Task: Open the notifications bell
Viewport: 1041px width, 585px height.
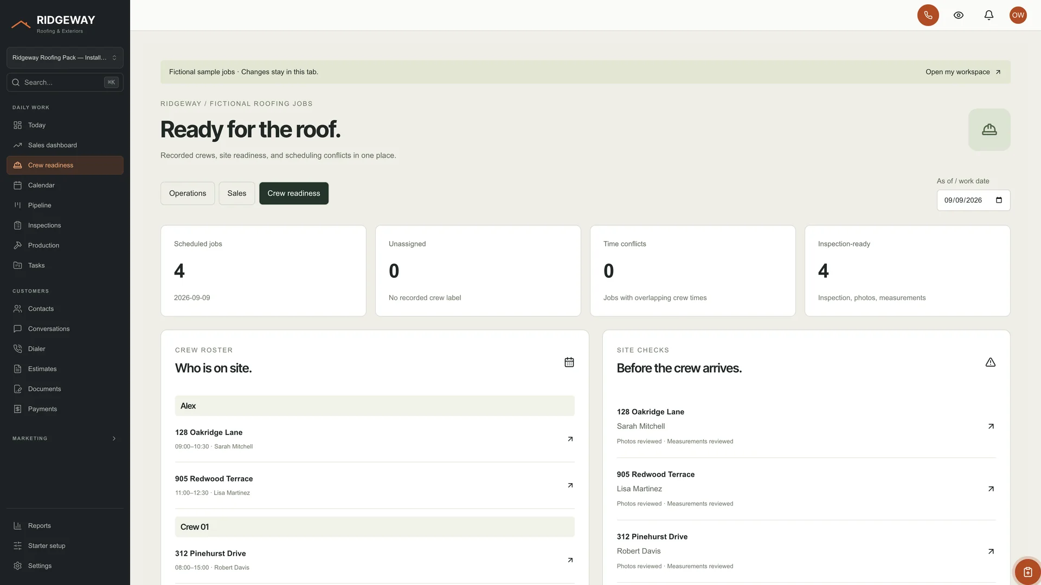Action: coord(988,15)
